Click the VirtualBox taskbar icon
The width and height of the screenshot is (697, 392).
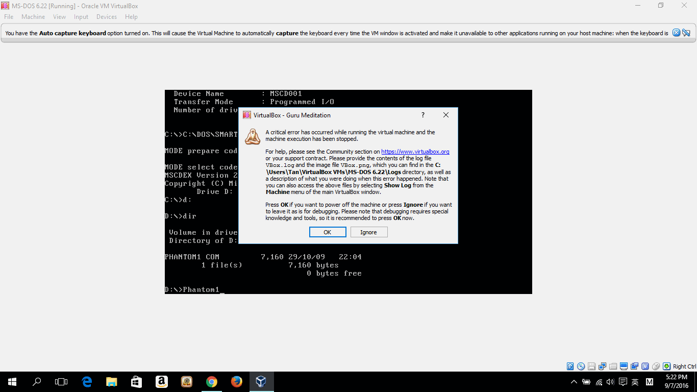[261, 382]
